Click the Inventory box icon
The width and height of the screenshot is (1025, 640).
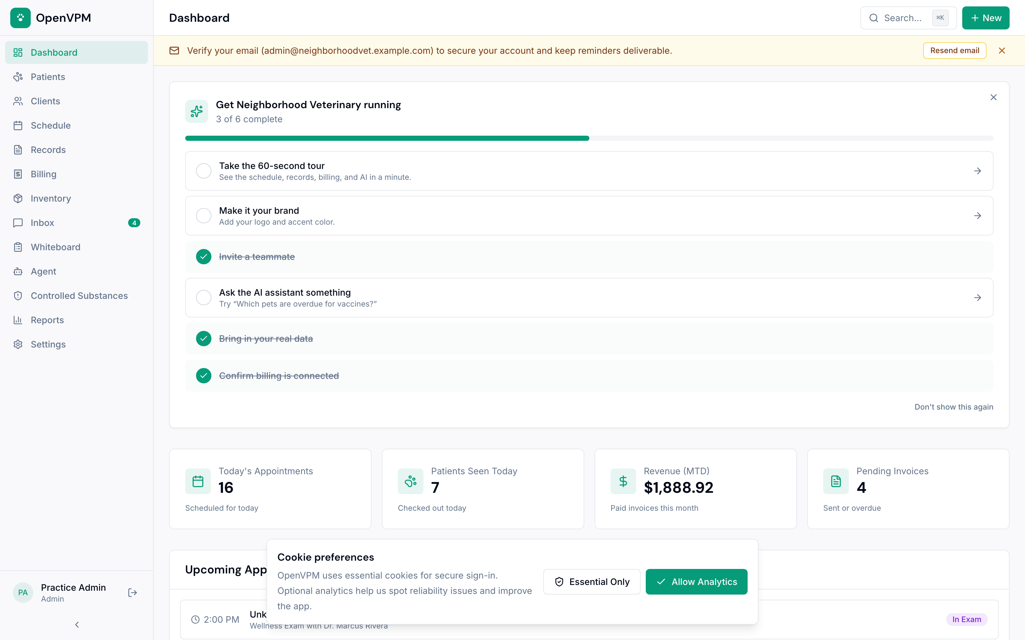[18, 198]
